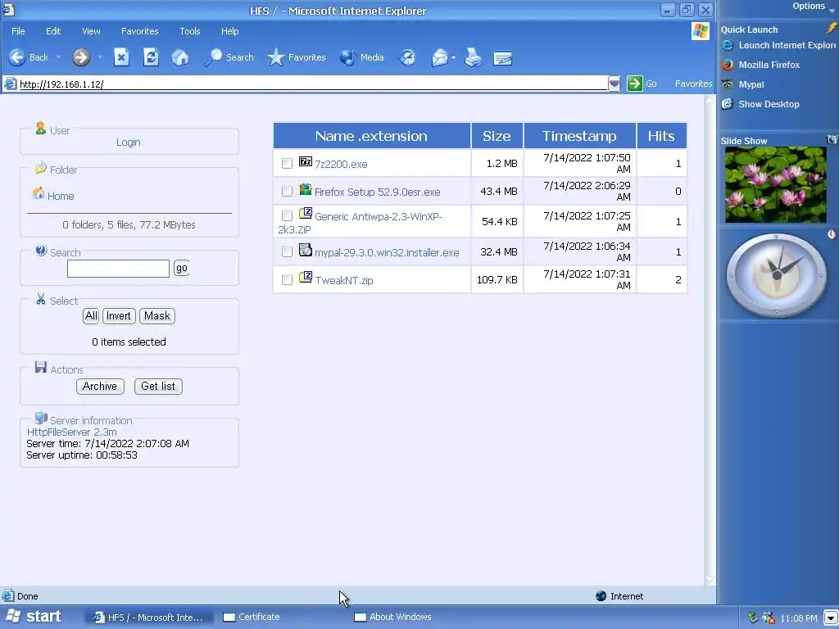Open Favorites star toolbar button
Image resolution: width=839 pixels, height=629 pixels.
(297, 57)
